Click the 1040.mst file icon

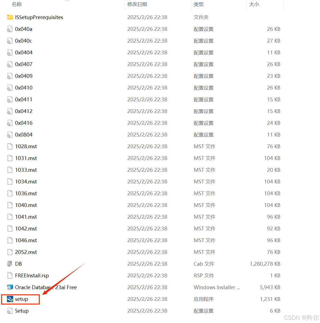[x=10, y=205]
